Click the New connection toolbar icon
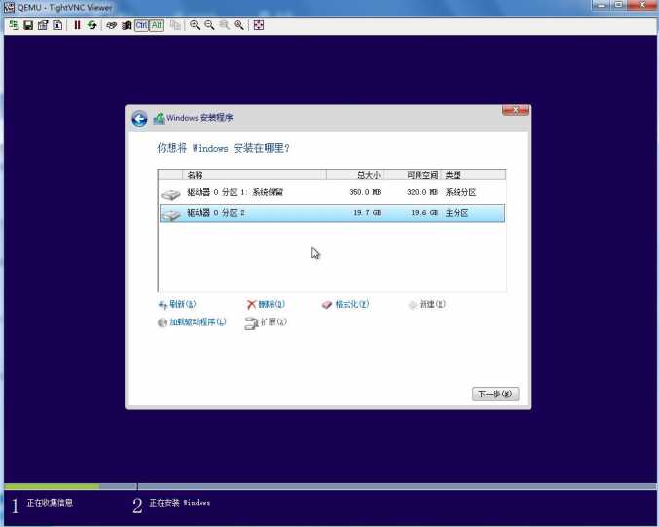The height and width of the screenshot is (527, 659). pyautogui.click(x=14, y=25)
